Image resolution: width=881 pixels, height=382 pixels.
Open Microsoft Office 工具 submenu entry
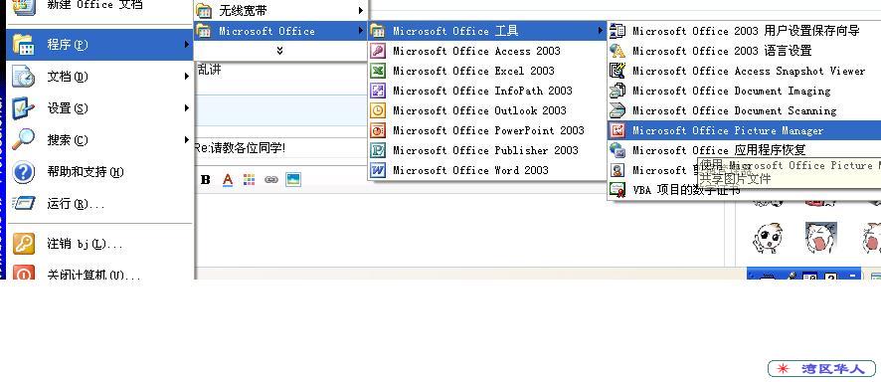(487, 31)
